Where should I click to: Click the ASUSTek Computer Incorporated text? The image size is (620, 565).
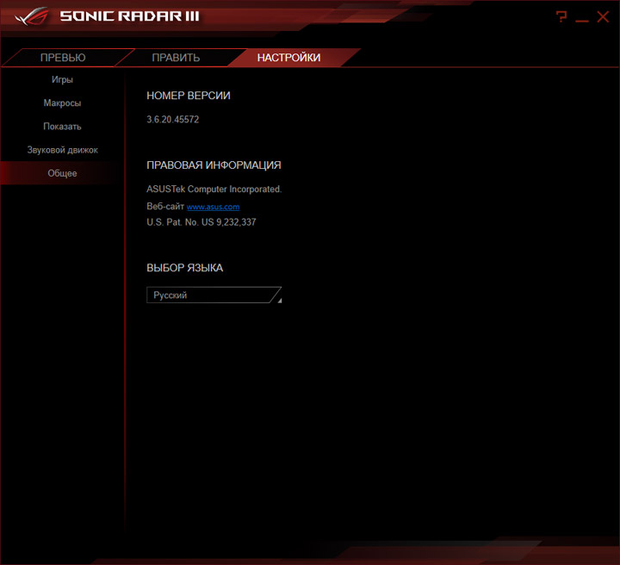(x=214, y=189)
